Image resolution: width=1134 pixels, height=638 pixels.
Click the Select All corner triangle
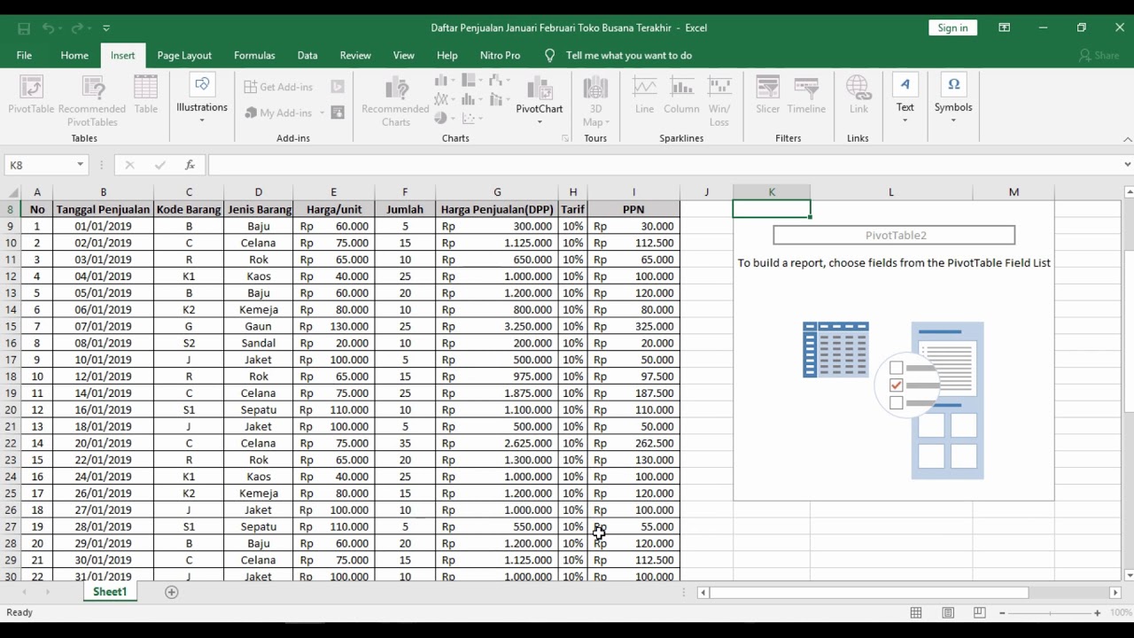[12, 192]
